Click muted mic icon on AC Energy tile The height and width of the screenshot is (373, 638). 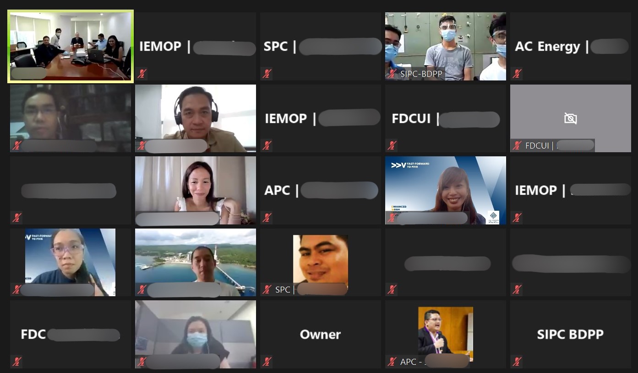[x=517, y=73]
